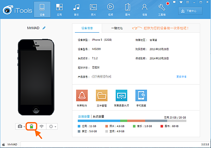This screenshot has width=211, height=148.
Task: Expand the spinner icon dropdown arrow
Action: 55,127
